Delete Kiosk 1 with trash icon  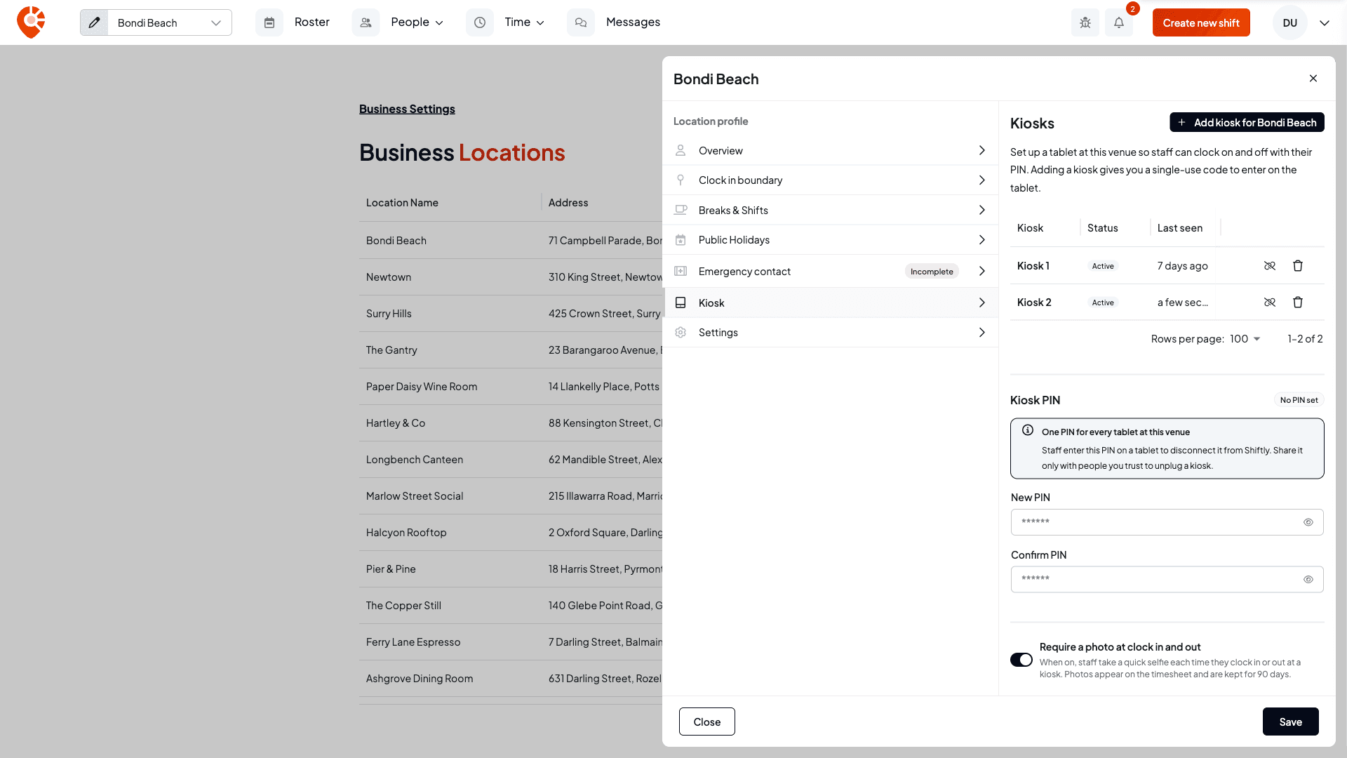pyautogui.click(x=1298, y=266)
